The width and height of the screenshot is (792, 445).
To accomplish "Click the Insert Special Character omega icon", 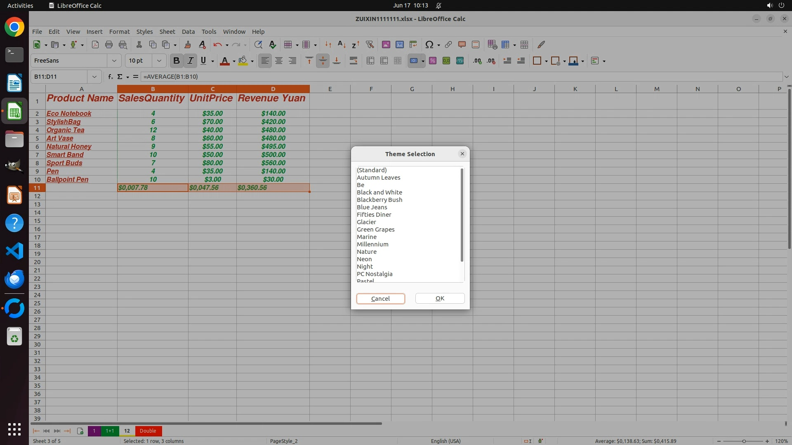I will coord(429,44).
